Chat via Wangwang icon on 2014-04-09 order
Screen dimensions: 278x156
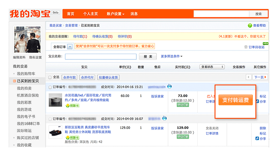[165, 118]
